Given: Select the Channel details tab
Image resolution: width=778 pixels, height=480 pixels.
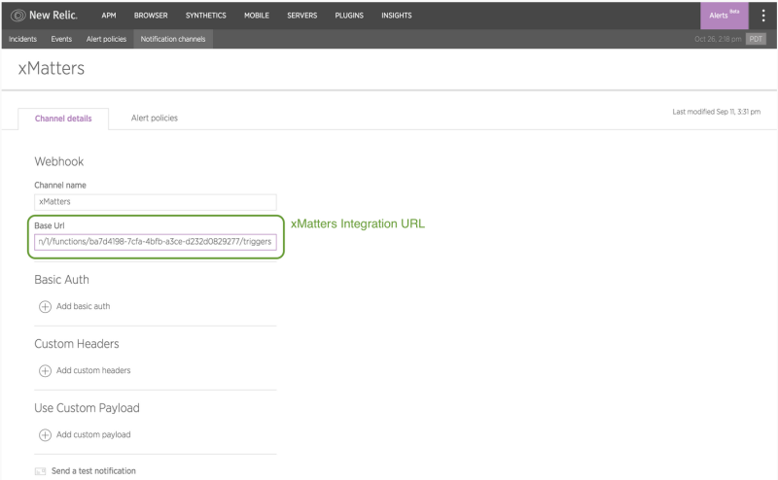Looking at the screenshot, I should pos(63,118).
